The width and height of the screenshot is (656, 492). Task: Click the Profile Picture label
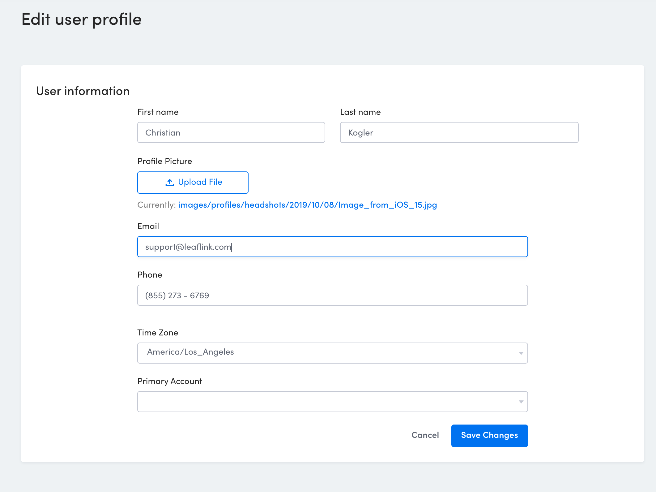point(164,161)
